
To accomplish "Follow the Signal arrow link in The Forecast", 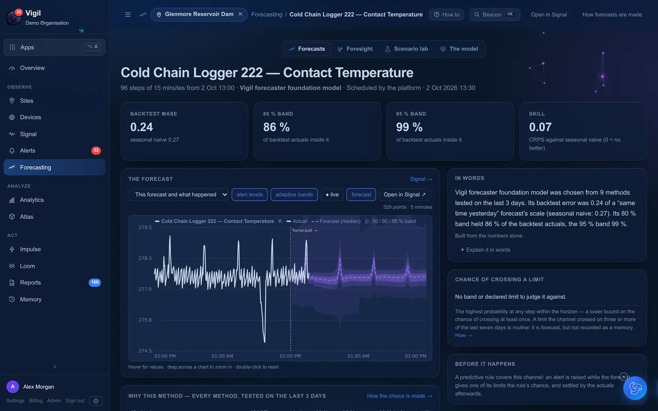I will pyautogui.click(x=421, y=179).
